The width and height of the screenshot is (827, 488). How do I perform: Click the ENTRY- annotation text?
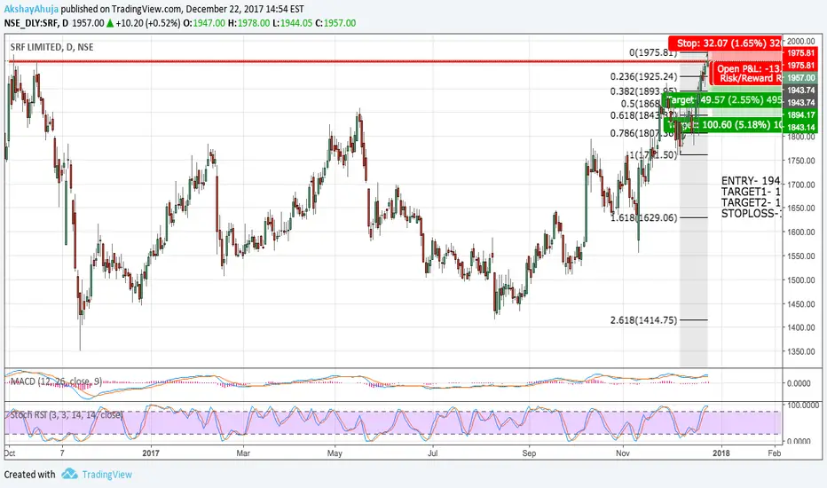[751, 181]
